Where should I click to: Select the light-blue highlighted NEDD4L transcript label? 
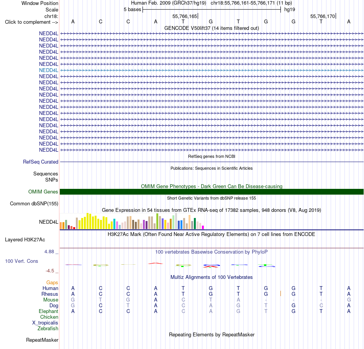pyautogui.click(x=49, y=70)
